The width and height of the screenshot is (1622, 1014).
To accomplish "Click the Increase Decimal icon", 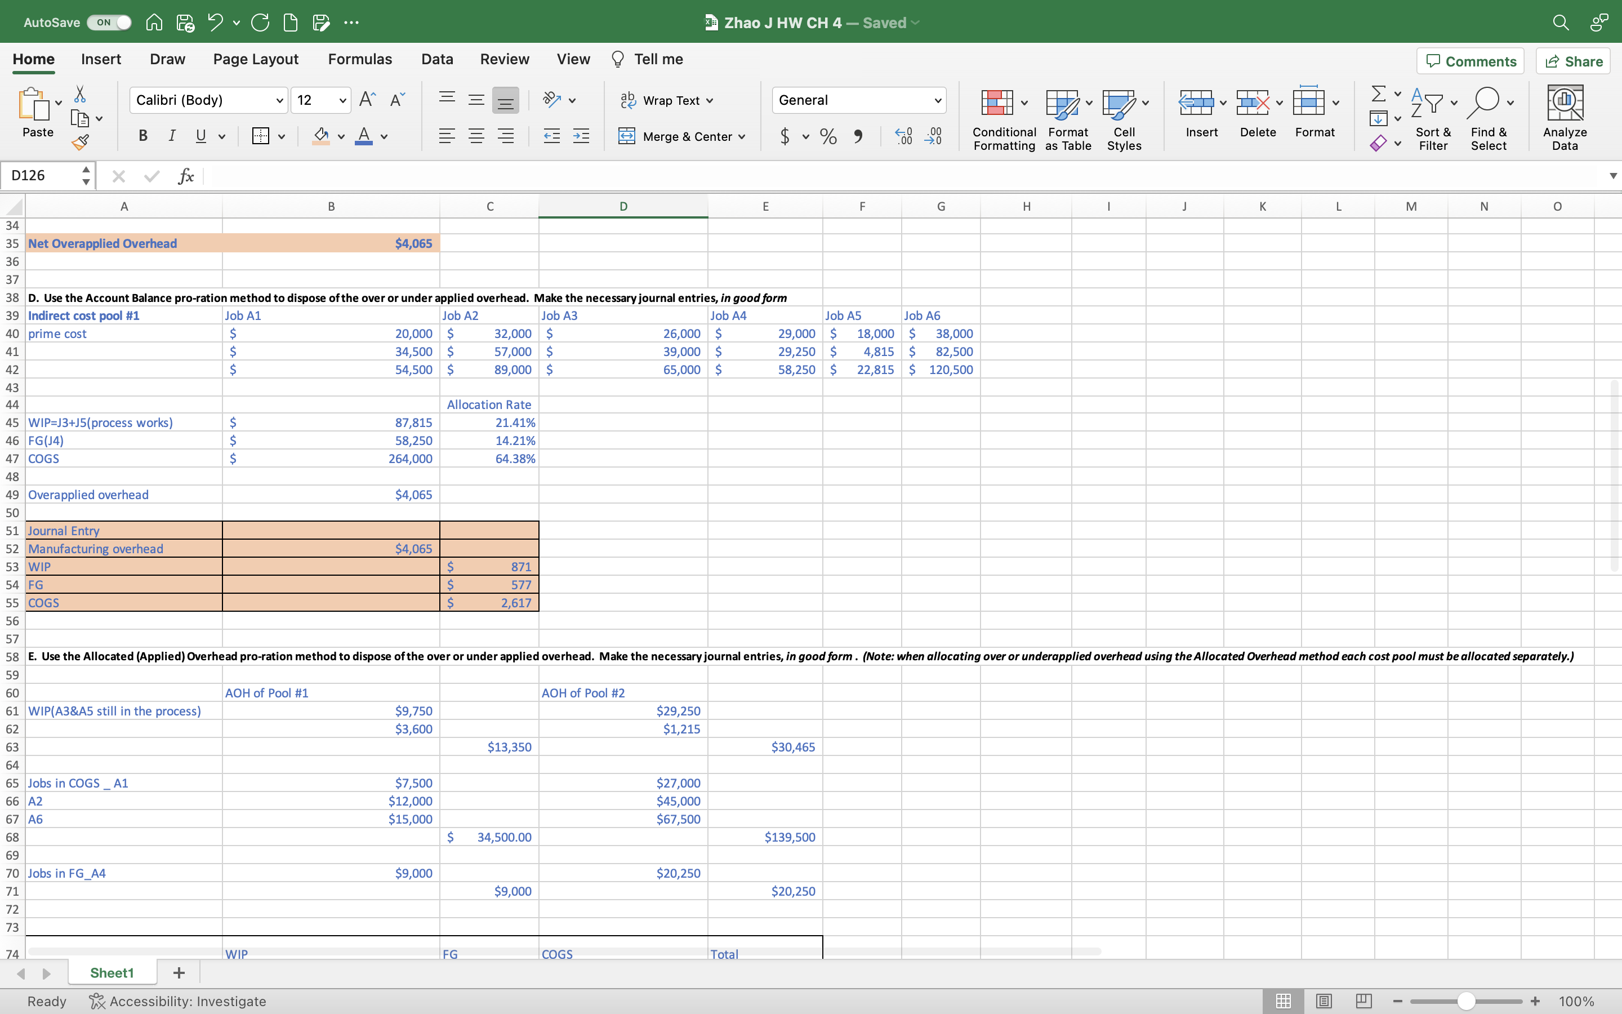I will (903, 136).
